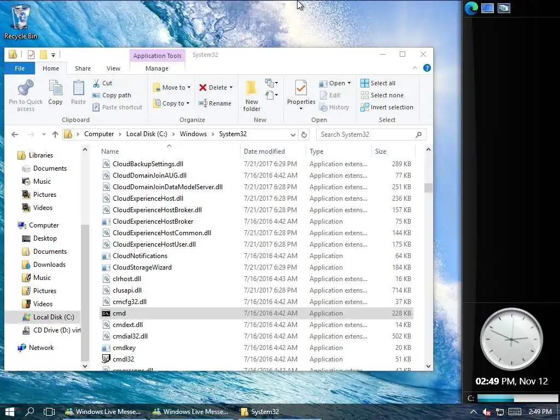Click Copy path in Clipboard group
This screenshot has width=560, height=420.
click(x=112, y=95)
